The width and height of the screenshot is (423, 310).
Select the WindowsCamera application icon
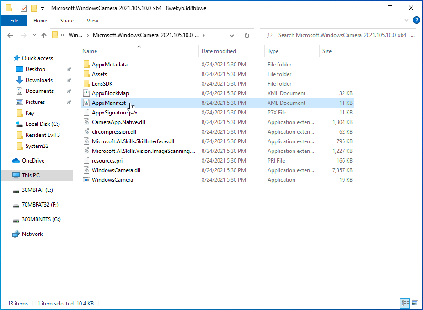click(x=86, y=180)
